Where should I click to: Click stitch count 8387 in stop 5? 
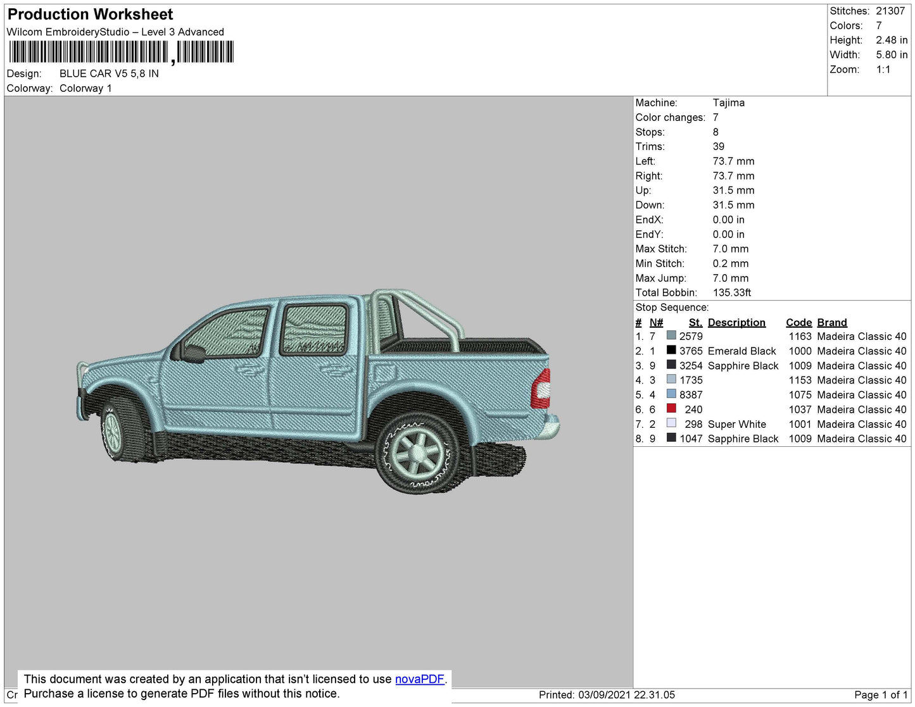click(691, 394)
